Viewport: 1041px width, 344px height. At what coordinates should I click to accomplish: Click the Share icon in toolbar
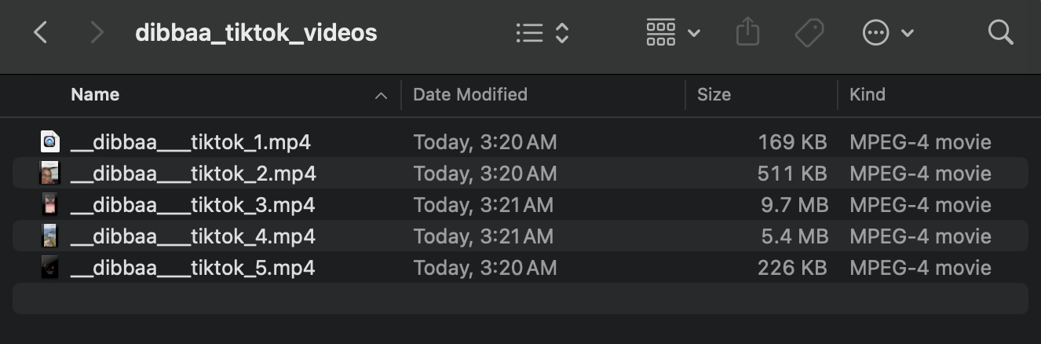tap(747, 33)
